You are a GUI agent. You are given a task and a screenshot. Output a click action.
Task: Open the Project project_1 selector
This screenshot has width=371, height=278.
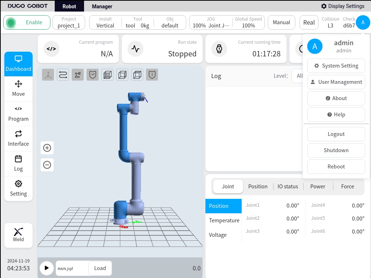click(x=69, y=22)
